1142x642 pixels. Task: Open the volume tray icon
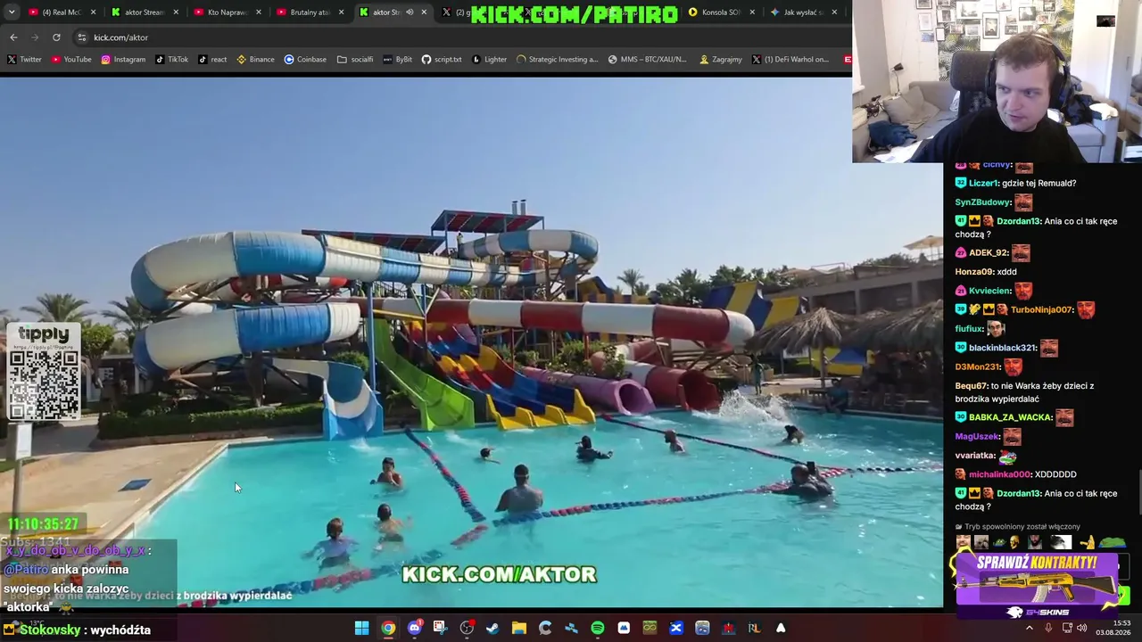(1082, 628)
